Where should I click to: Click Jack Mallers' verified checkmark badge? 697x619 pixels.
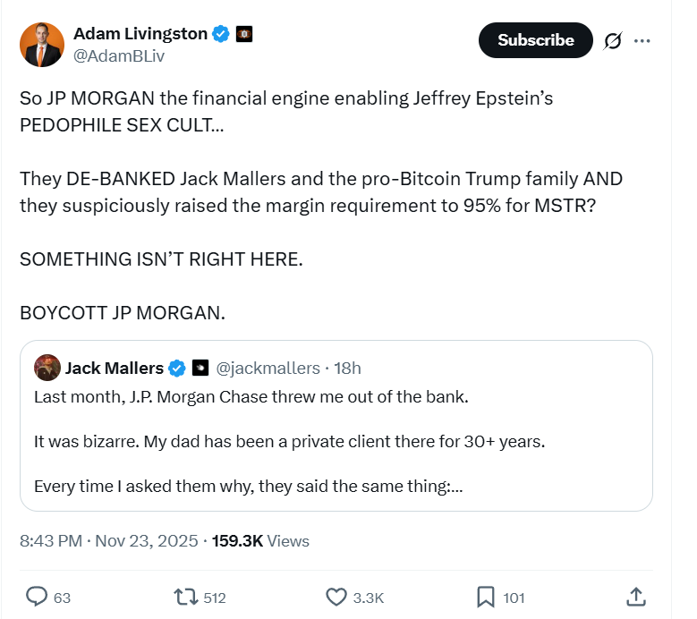178,368
